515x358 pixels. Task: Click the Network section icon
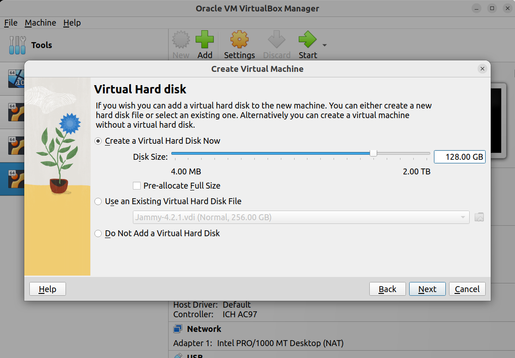[x=178, y=329]
